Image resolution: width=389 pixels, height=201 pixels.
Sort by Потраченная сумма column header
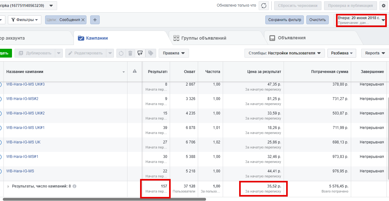[317, 72]
